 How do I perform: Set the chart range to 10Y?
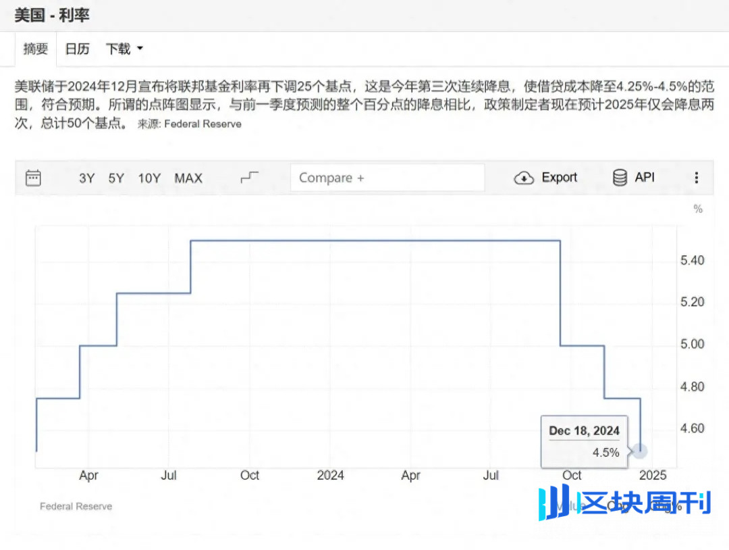point(149,178)
